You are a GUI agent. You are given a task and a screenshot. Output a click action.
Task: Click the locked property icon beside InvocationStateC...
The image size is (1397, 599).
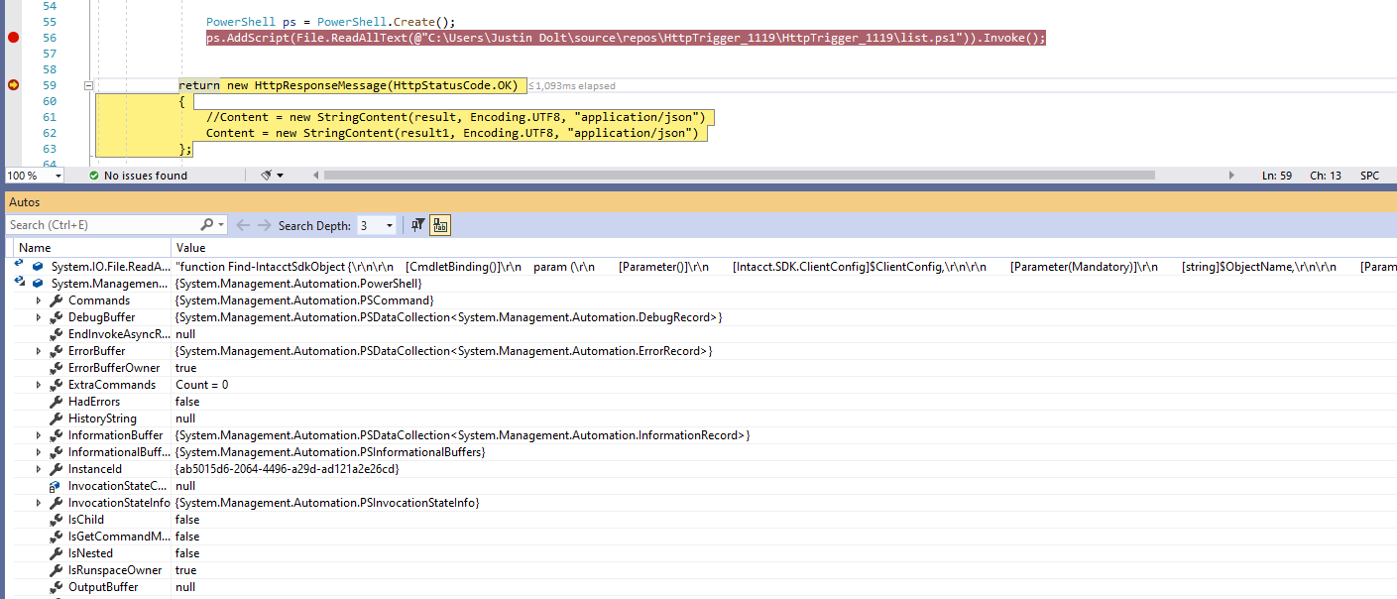point(56,486)
